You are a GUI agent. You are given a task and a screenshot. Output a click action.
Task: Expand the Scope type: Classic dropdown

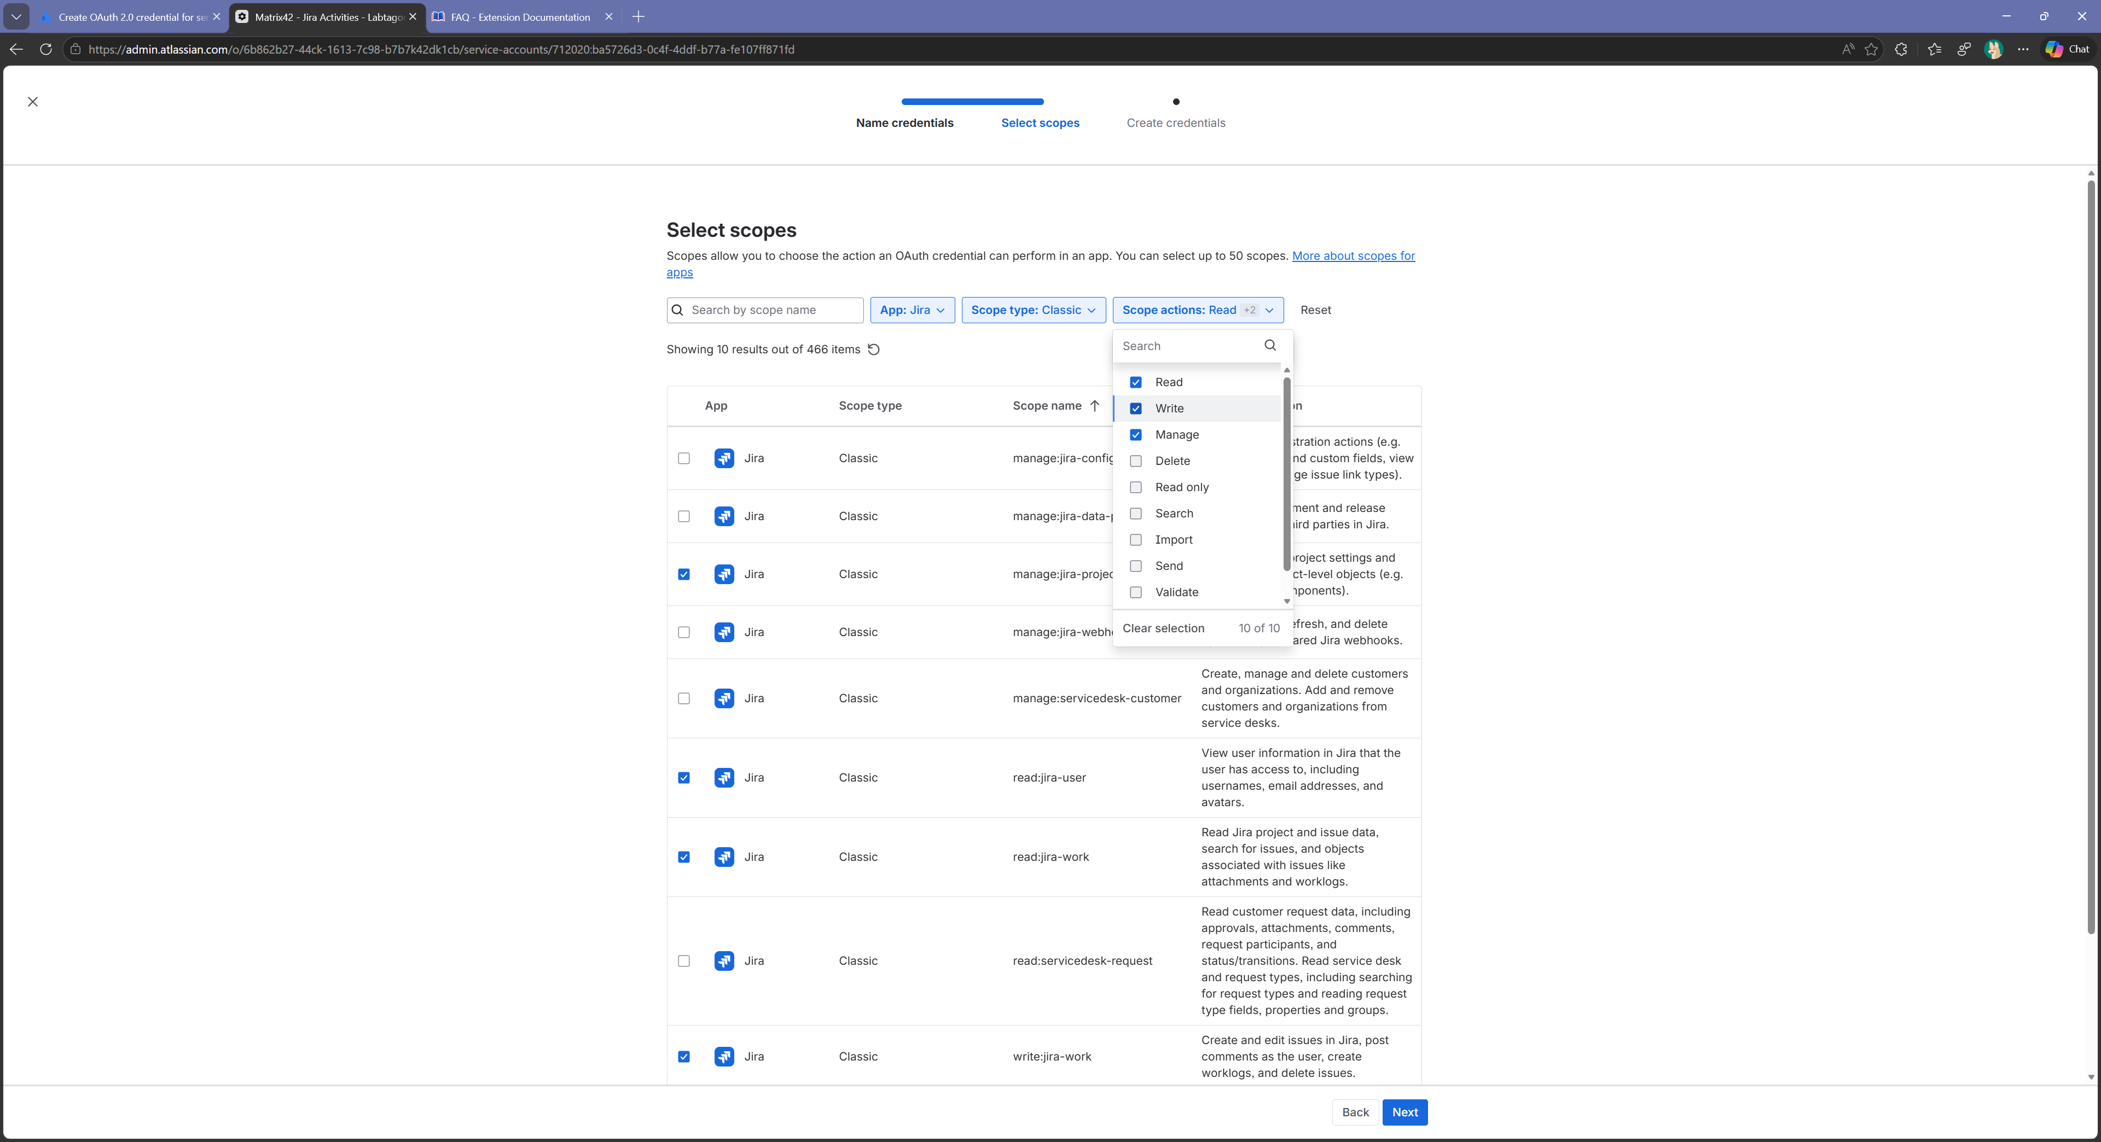click(1032, 311)
